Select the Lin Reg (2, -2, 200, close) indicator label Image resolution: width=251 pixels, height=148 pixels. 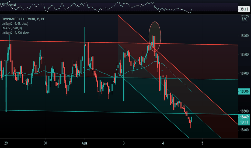[16, 33]
